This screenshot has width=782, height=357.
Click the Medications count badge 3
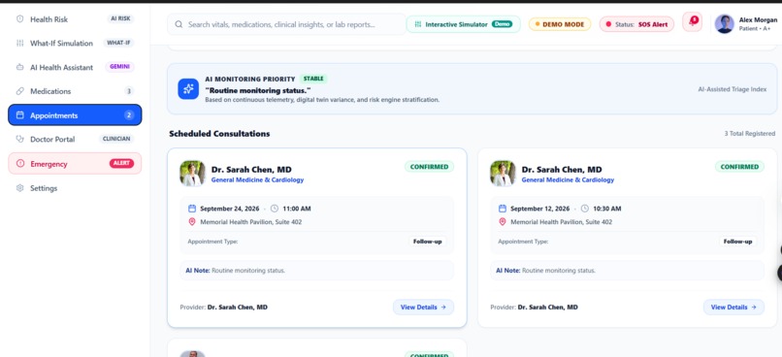point(129,91)
